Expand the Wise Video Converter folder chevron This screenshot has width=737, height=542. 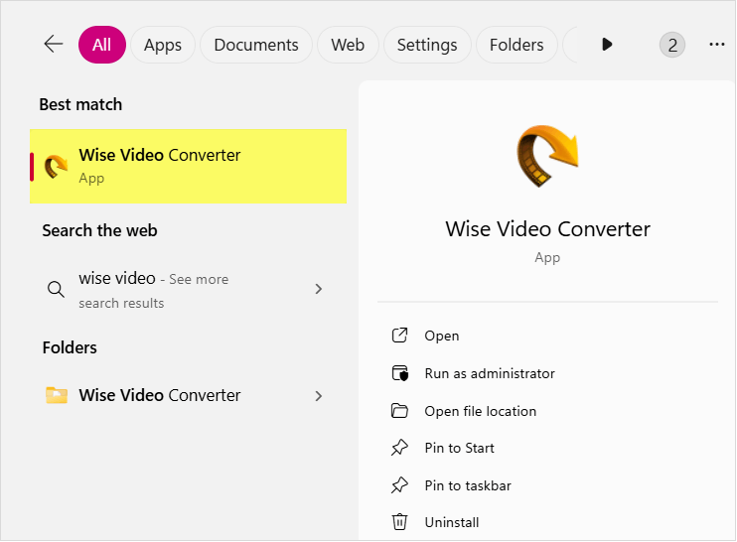pos(319,396)
